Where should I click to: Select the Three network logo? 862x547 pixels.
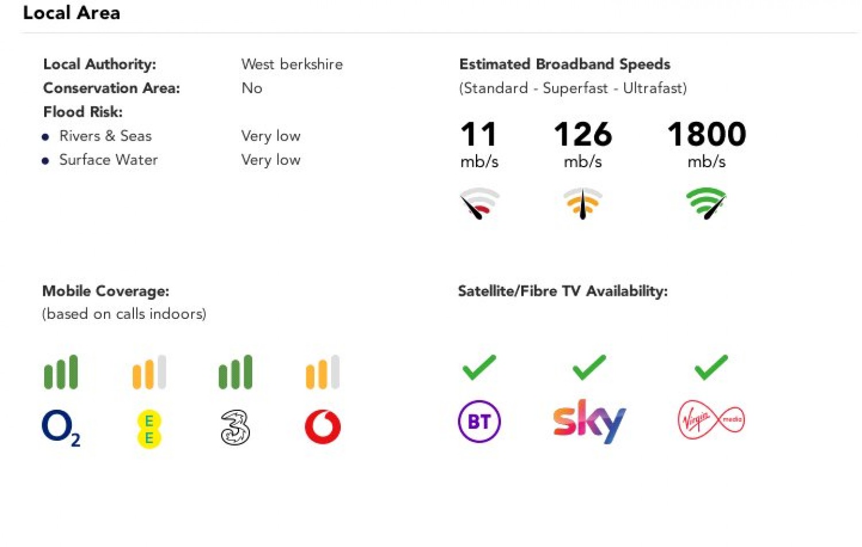coord(235,427)
